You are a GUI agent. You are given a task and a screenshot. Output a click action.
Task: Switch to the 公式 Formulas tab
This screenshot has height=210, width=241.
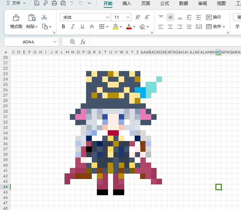165,3
